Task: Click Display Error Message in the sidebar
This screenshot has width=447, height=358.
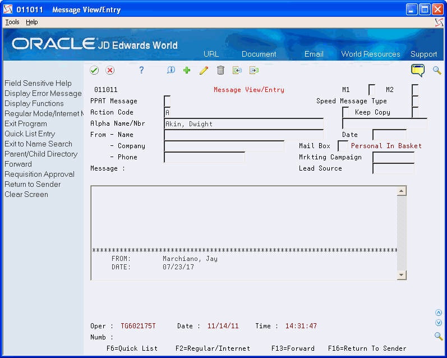Action: (x=43, y=93)
